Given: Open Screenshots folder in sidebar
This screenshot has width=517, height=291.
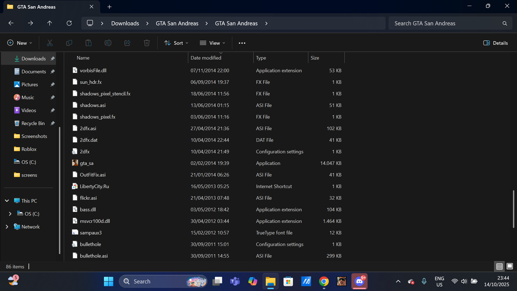Looking at the screenshot, I should coord(34,136).
